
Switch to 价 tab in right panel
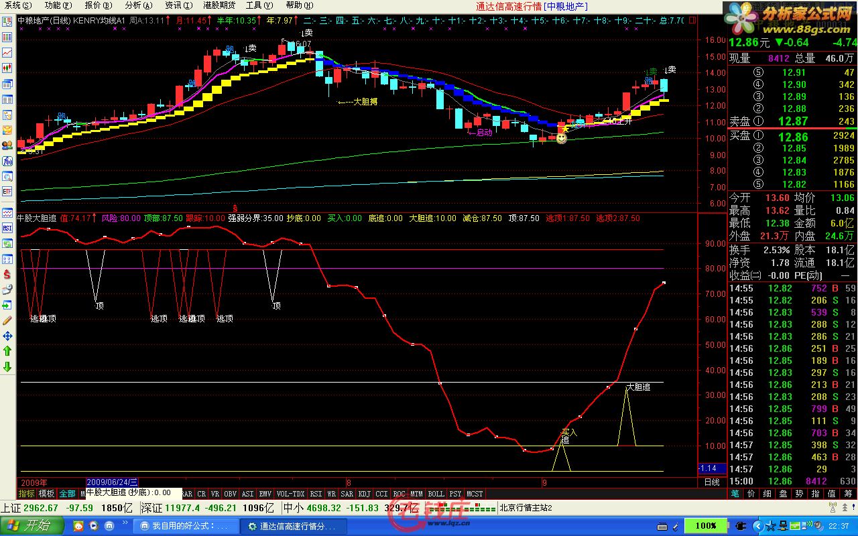coord(751,493)
